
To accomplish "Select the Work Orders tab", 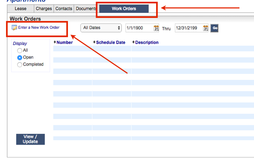I will point(124,9).
